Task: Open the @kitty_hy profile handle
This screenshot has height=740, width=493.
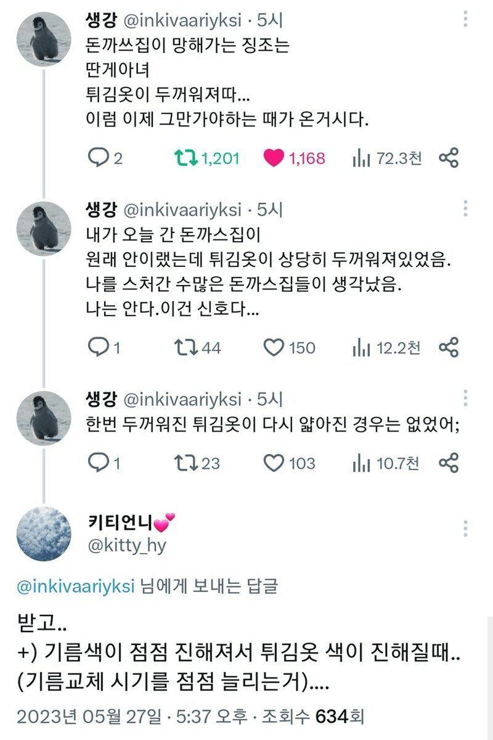Action: click(x=127, y=546)
